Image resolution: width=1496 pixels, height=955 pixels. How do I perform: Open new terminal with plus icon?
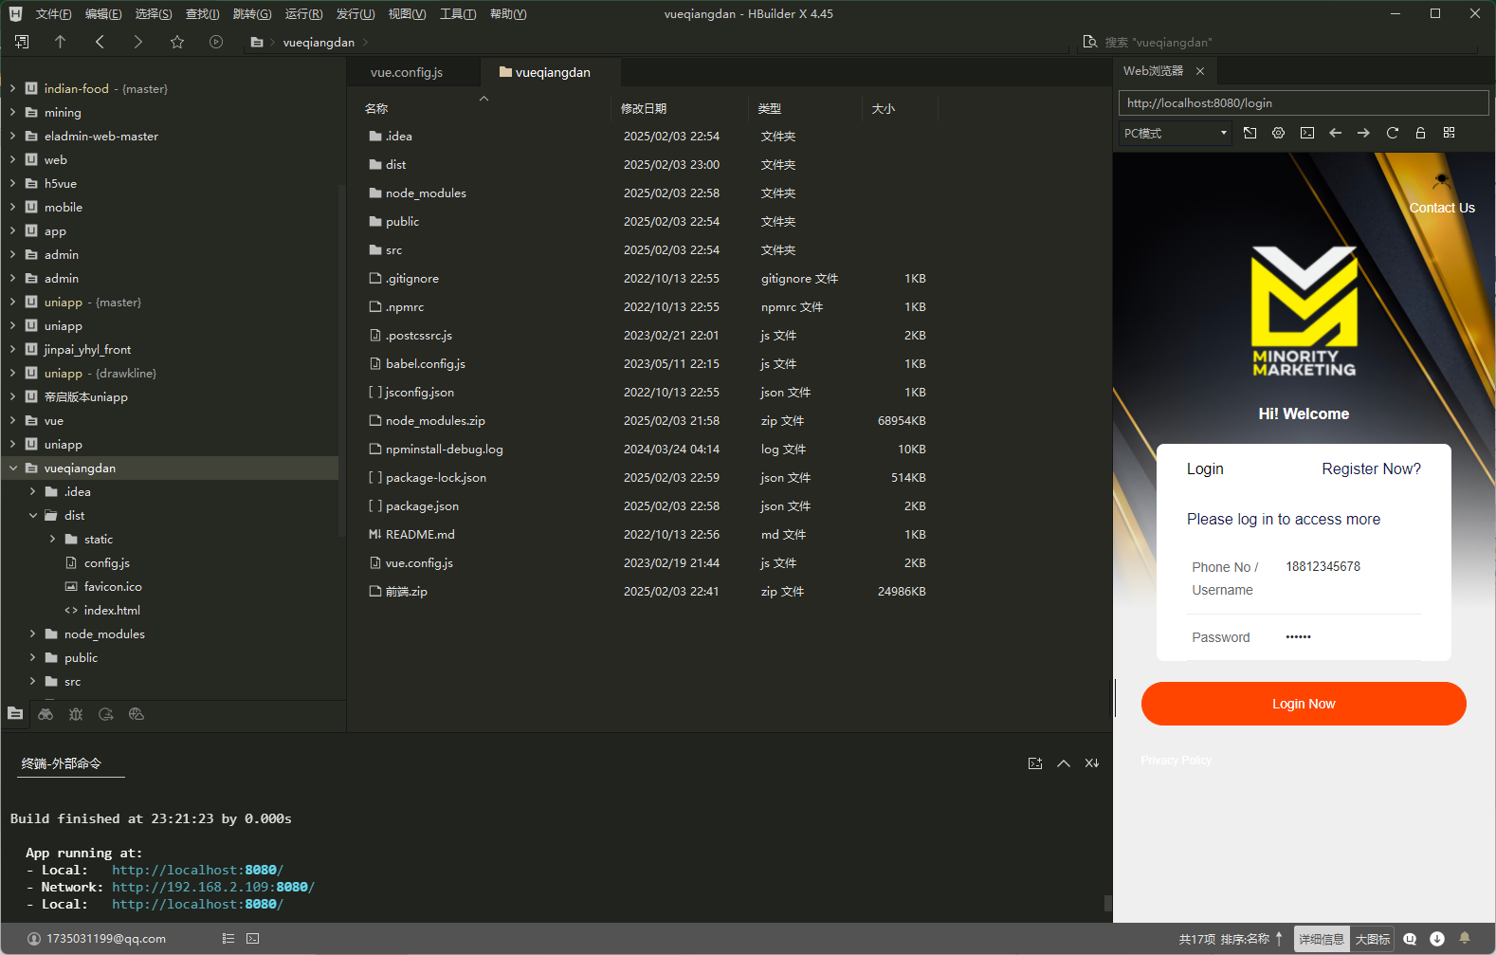coord(1034,763)
